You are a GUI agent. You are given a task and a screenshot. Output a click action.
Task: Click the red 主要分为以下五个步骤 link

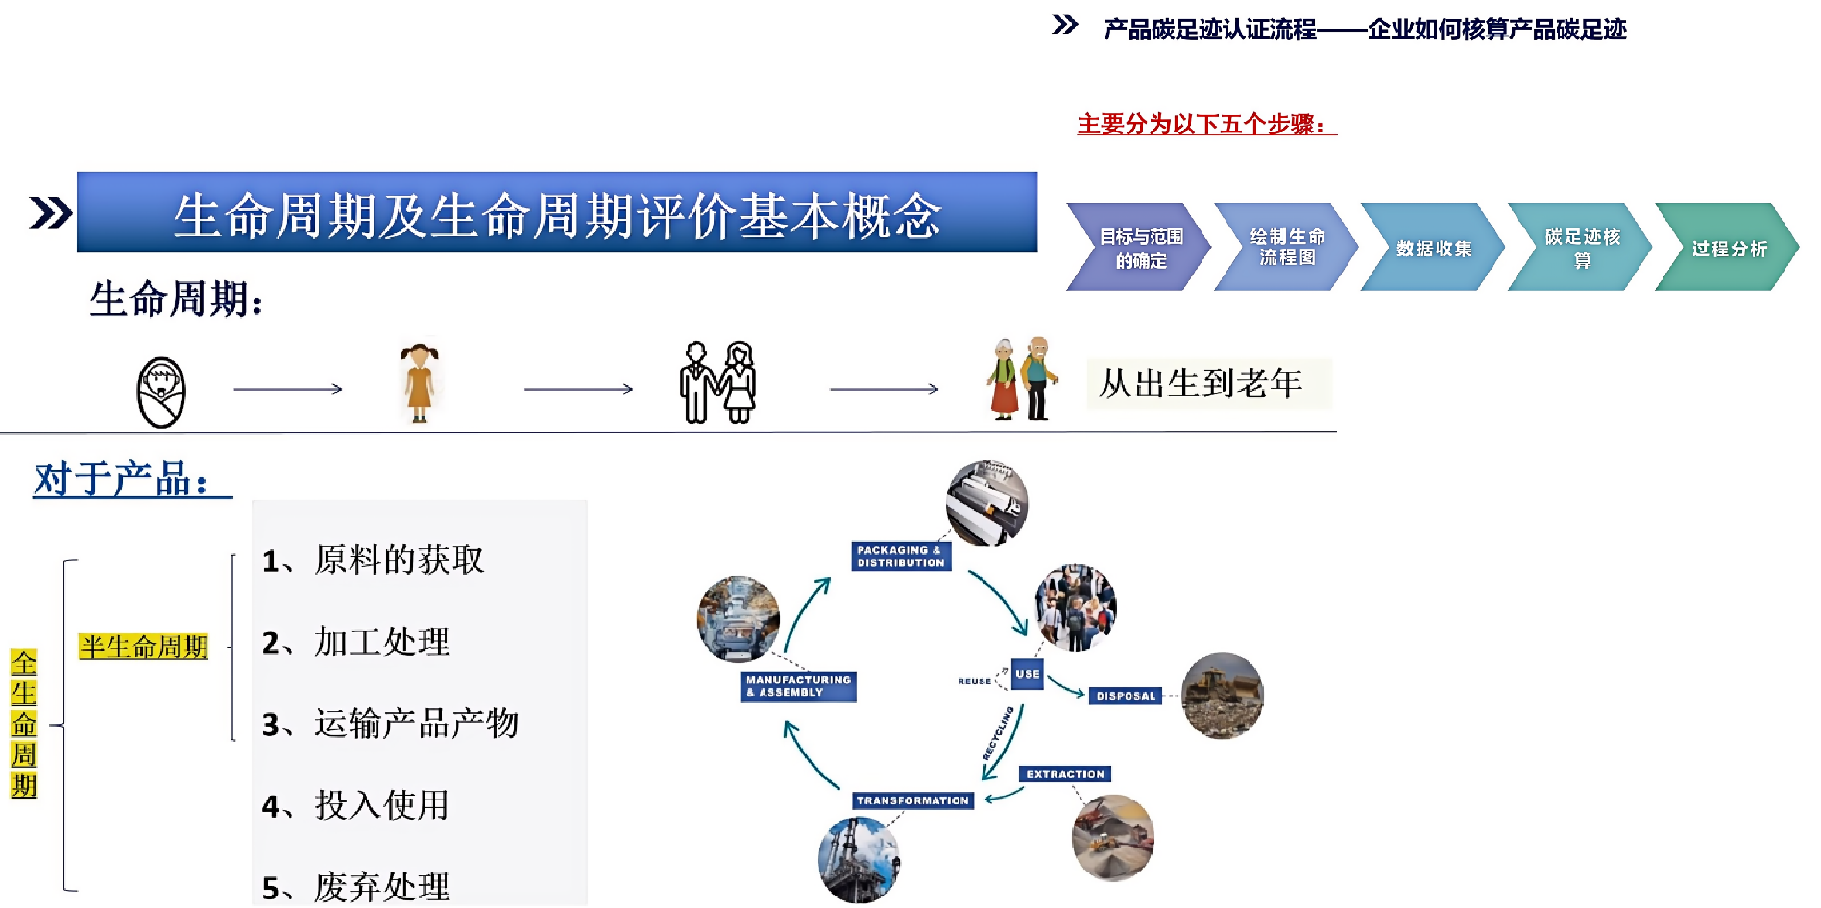[x=1206, y=125]
